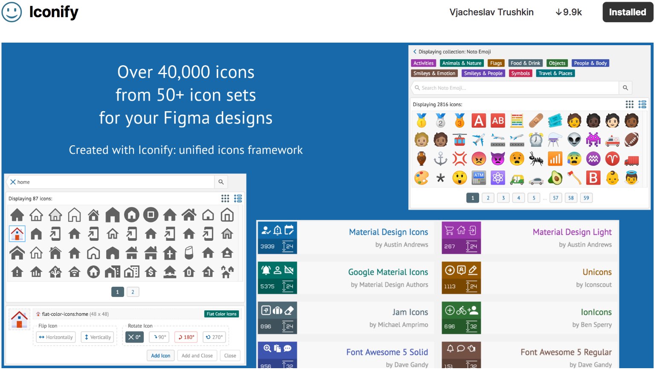Toggle Flip Vertically option
The width and height of the screenshot is (657, 375).
tap(98, 337)
